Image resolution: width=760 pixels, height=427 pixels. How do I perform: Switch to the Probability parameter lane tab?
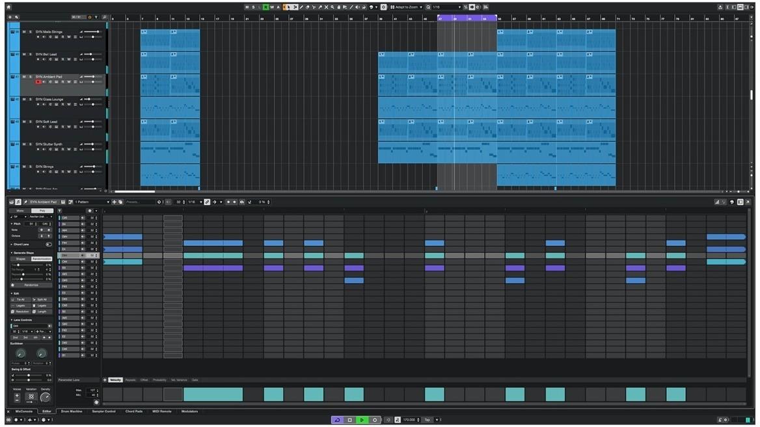160,379
